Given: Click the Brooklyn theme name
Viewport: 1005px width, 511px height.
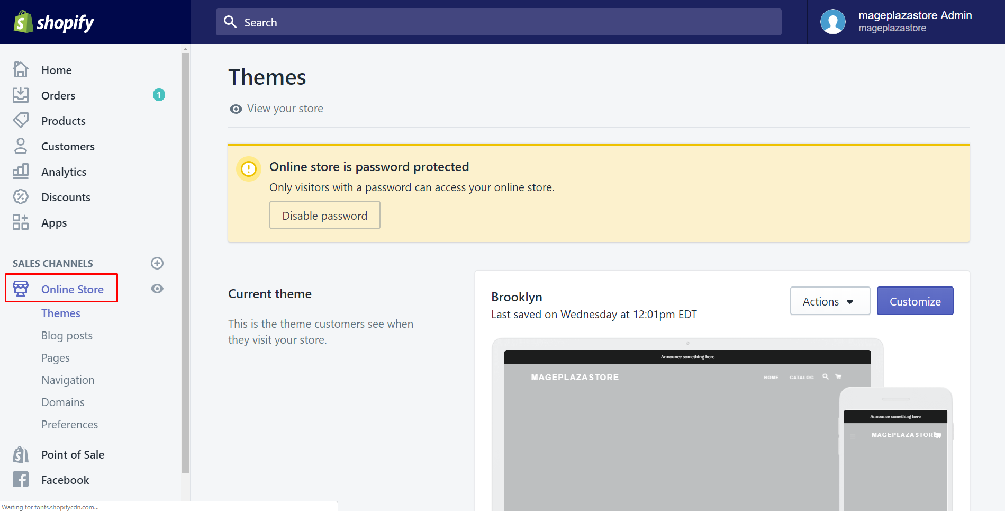Looking at the screenshot, I should click(x=517, y=297).
